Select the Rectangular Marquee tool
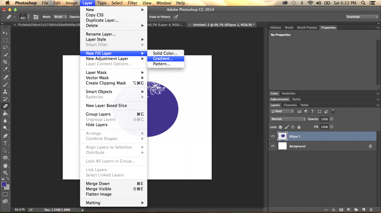The width and height of the screenshot is (381, 213). tap(5, 40)
